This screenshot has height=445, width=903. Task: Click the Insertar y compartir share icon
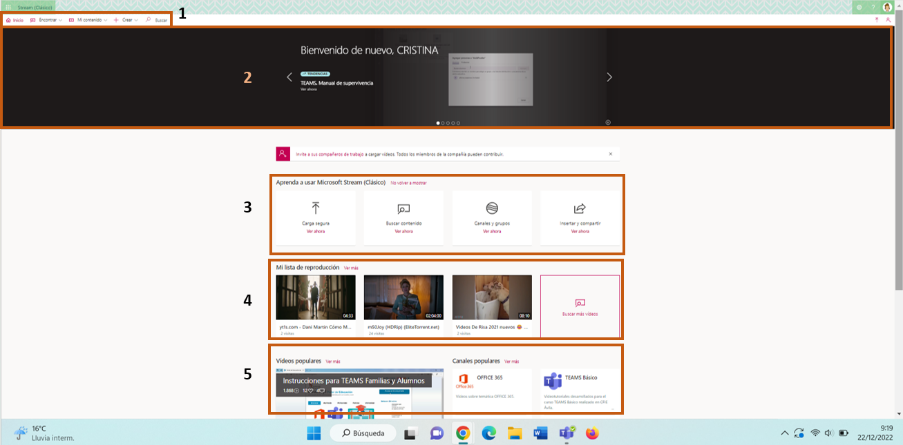(x=580, y=208)
